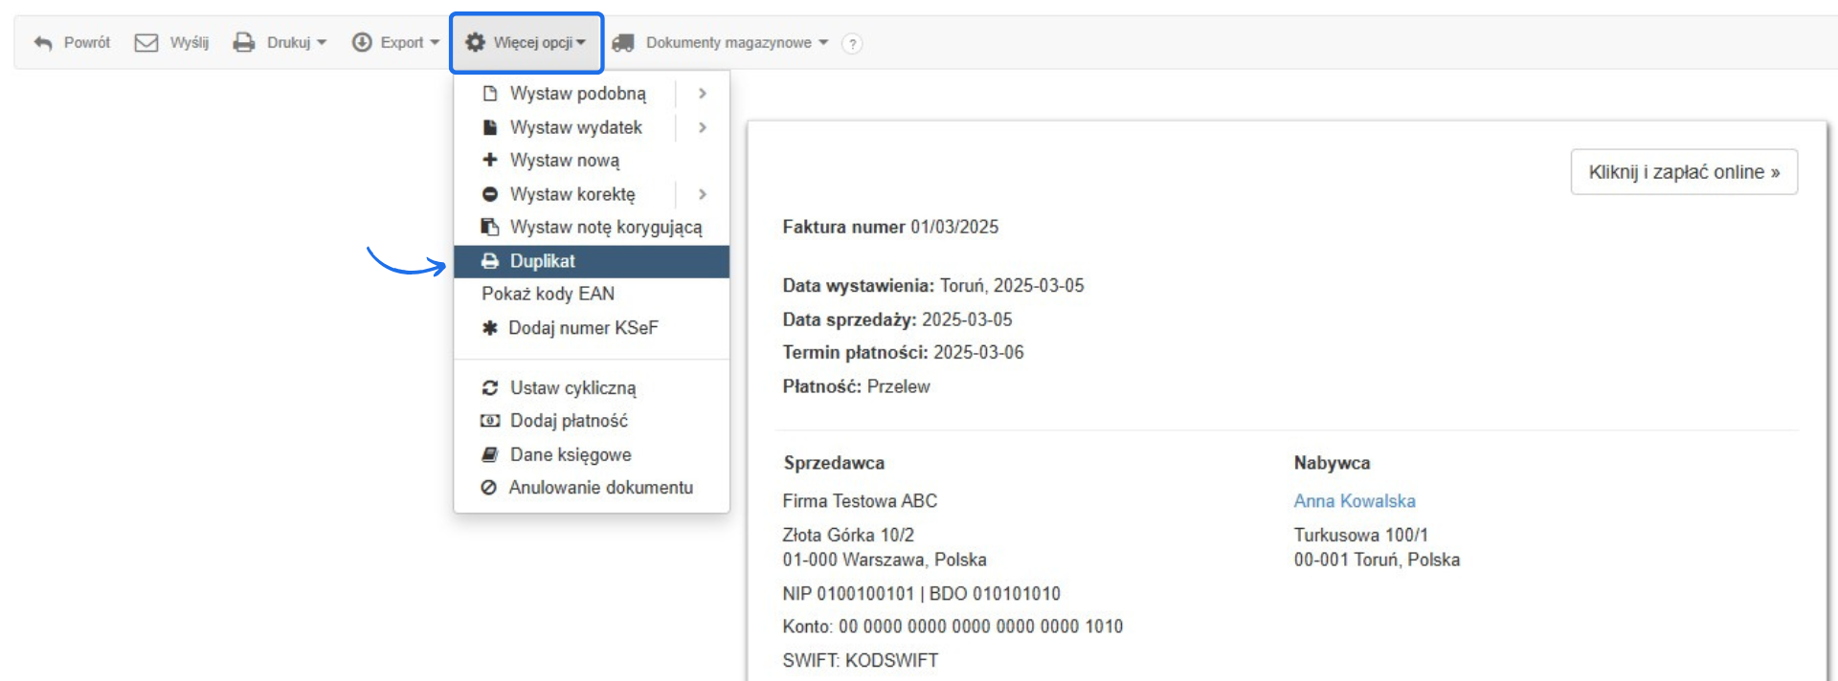
Task: Click the Dodaj numer KSeF asterisk icon
Action: click(489, 327)
